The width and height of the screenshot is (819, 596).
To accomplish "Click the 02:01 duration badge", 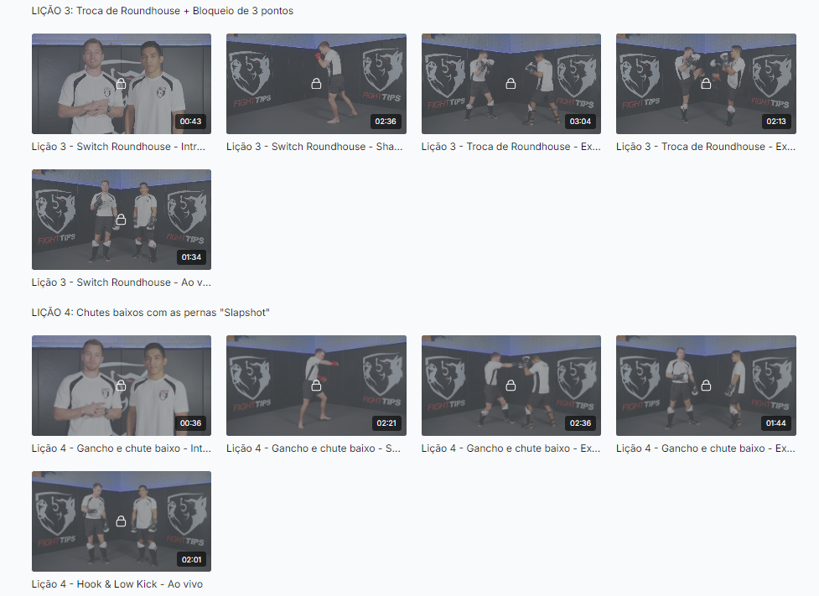I will 190,559.
